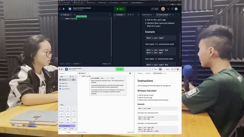Screen dimensions: 244x137
Task: Click the Search field in the light window sidebar
Action: pos(67,73)
